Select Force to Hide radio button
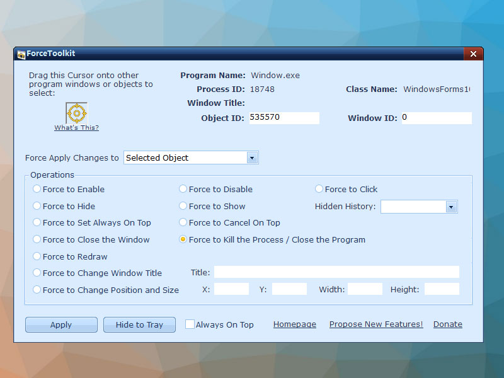Screen dimensions: 504x378 37,206
